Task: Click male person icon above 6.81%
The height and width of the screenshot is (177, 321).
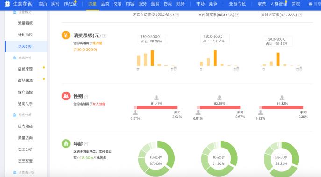Action: (x=198, y=113)
